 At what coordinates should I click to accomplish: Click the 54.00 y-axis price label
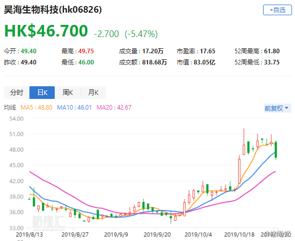coord(16,119)
